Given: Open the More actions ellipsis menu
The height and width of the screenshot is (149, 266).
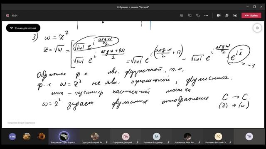Looking at the screenshot, I should [206, 16].
